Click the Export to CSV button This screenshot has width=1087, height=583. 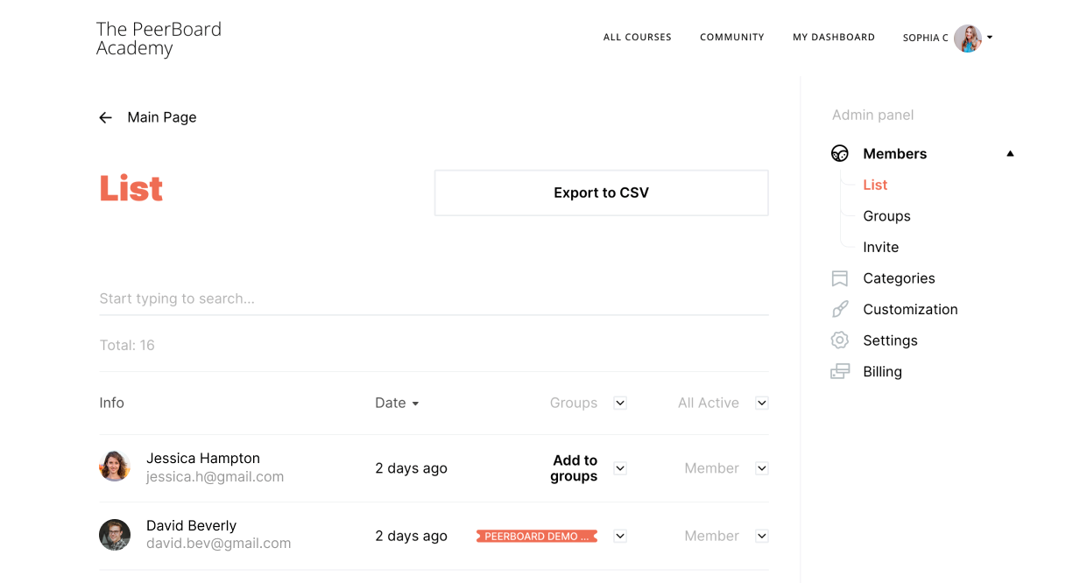pyautogui.click(x=601, y=193)
